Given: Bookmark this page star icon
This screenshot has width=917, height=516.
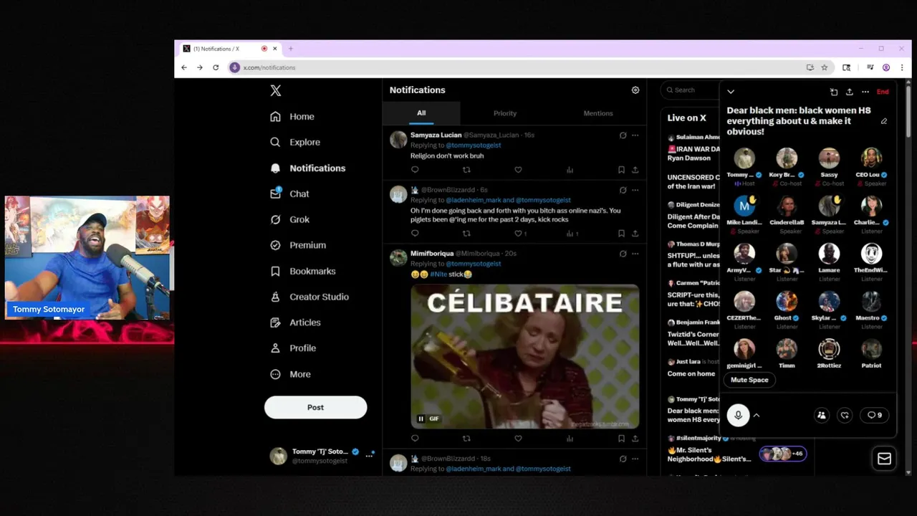Looking at the screenshot, I should 825,67.
